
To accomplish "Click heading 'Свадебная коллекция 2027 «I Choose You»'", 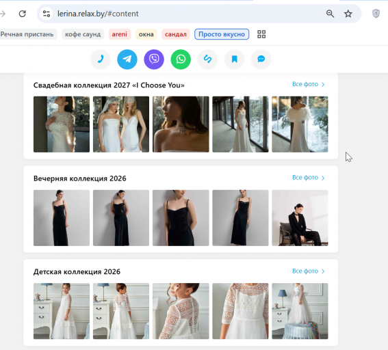I will [109, 85].
